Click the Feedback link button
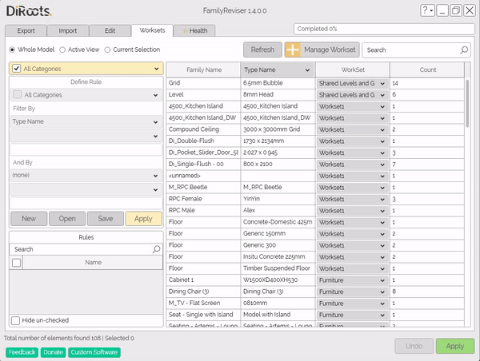 (22, 352)
